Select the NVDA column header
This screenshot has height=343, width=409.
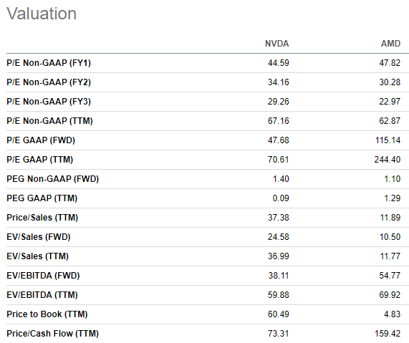[x=276, y=44]
